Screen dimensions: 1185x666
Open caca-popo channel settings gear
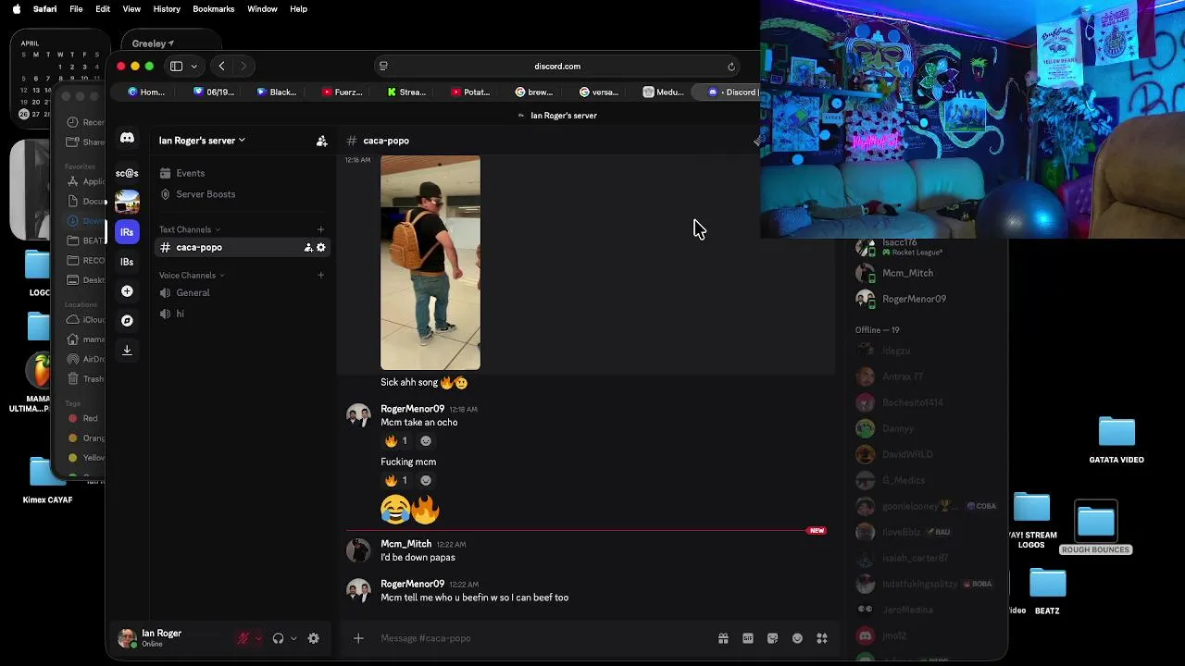click(321, 247)
